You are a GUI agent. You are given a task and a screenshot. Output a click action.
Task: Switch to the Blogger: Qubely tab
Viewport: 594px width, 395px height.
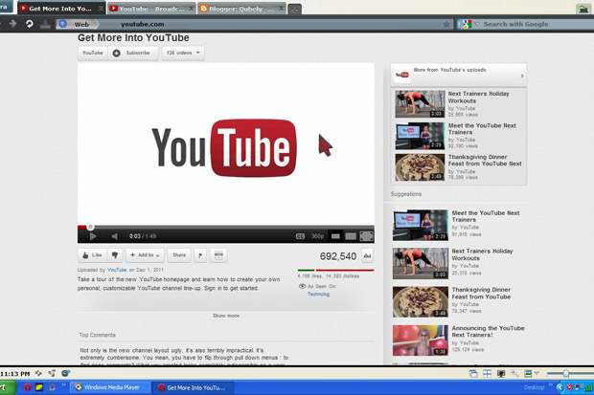(x=241, y=9)
